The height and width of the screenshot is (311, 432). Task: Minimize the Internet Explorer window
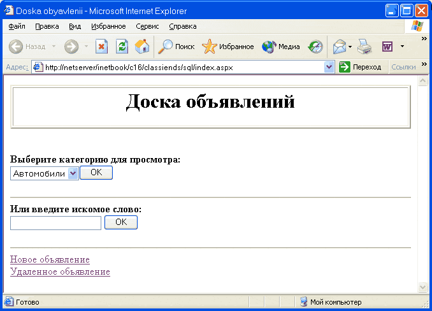coord(391,11)
